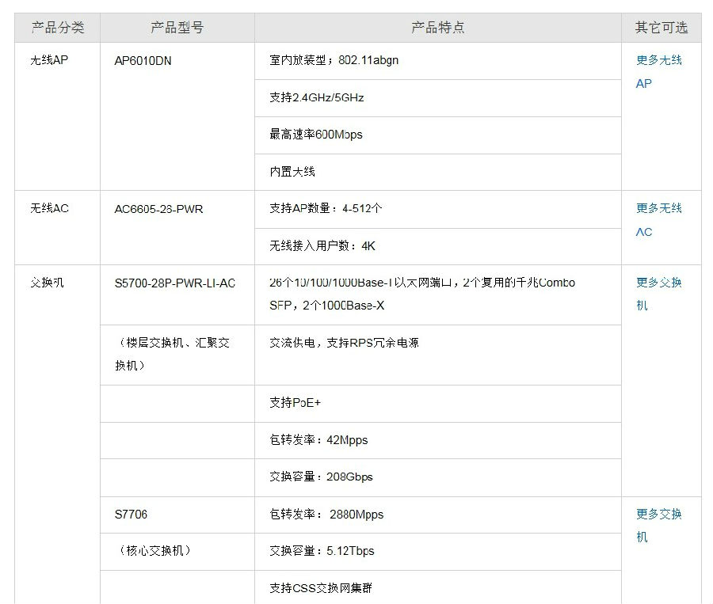Click the 产品分类 column header
The image size is (713, 604).
pyautogui.click(x=57, y=28)
